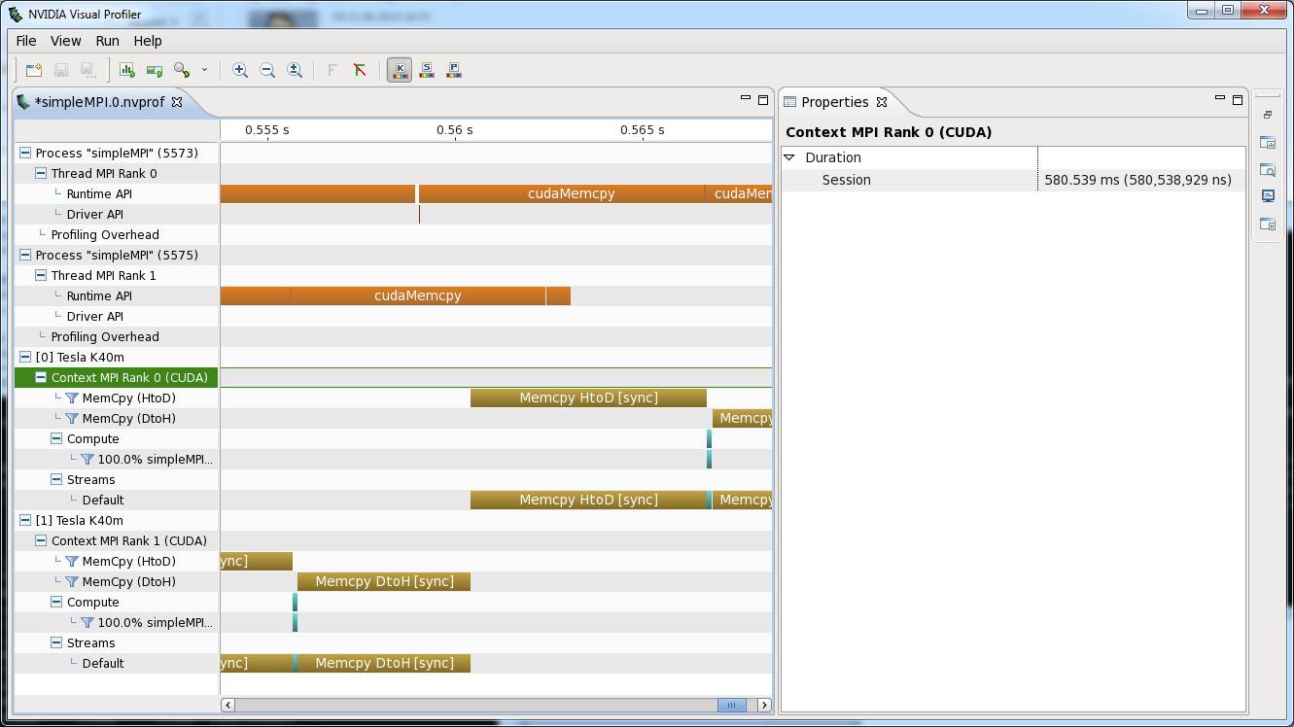Zoom out on the timeline

tap(267, 70)
